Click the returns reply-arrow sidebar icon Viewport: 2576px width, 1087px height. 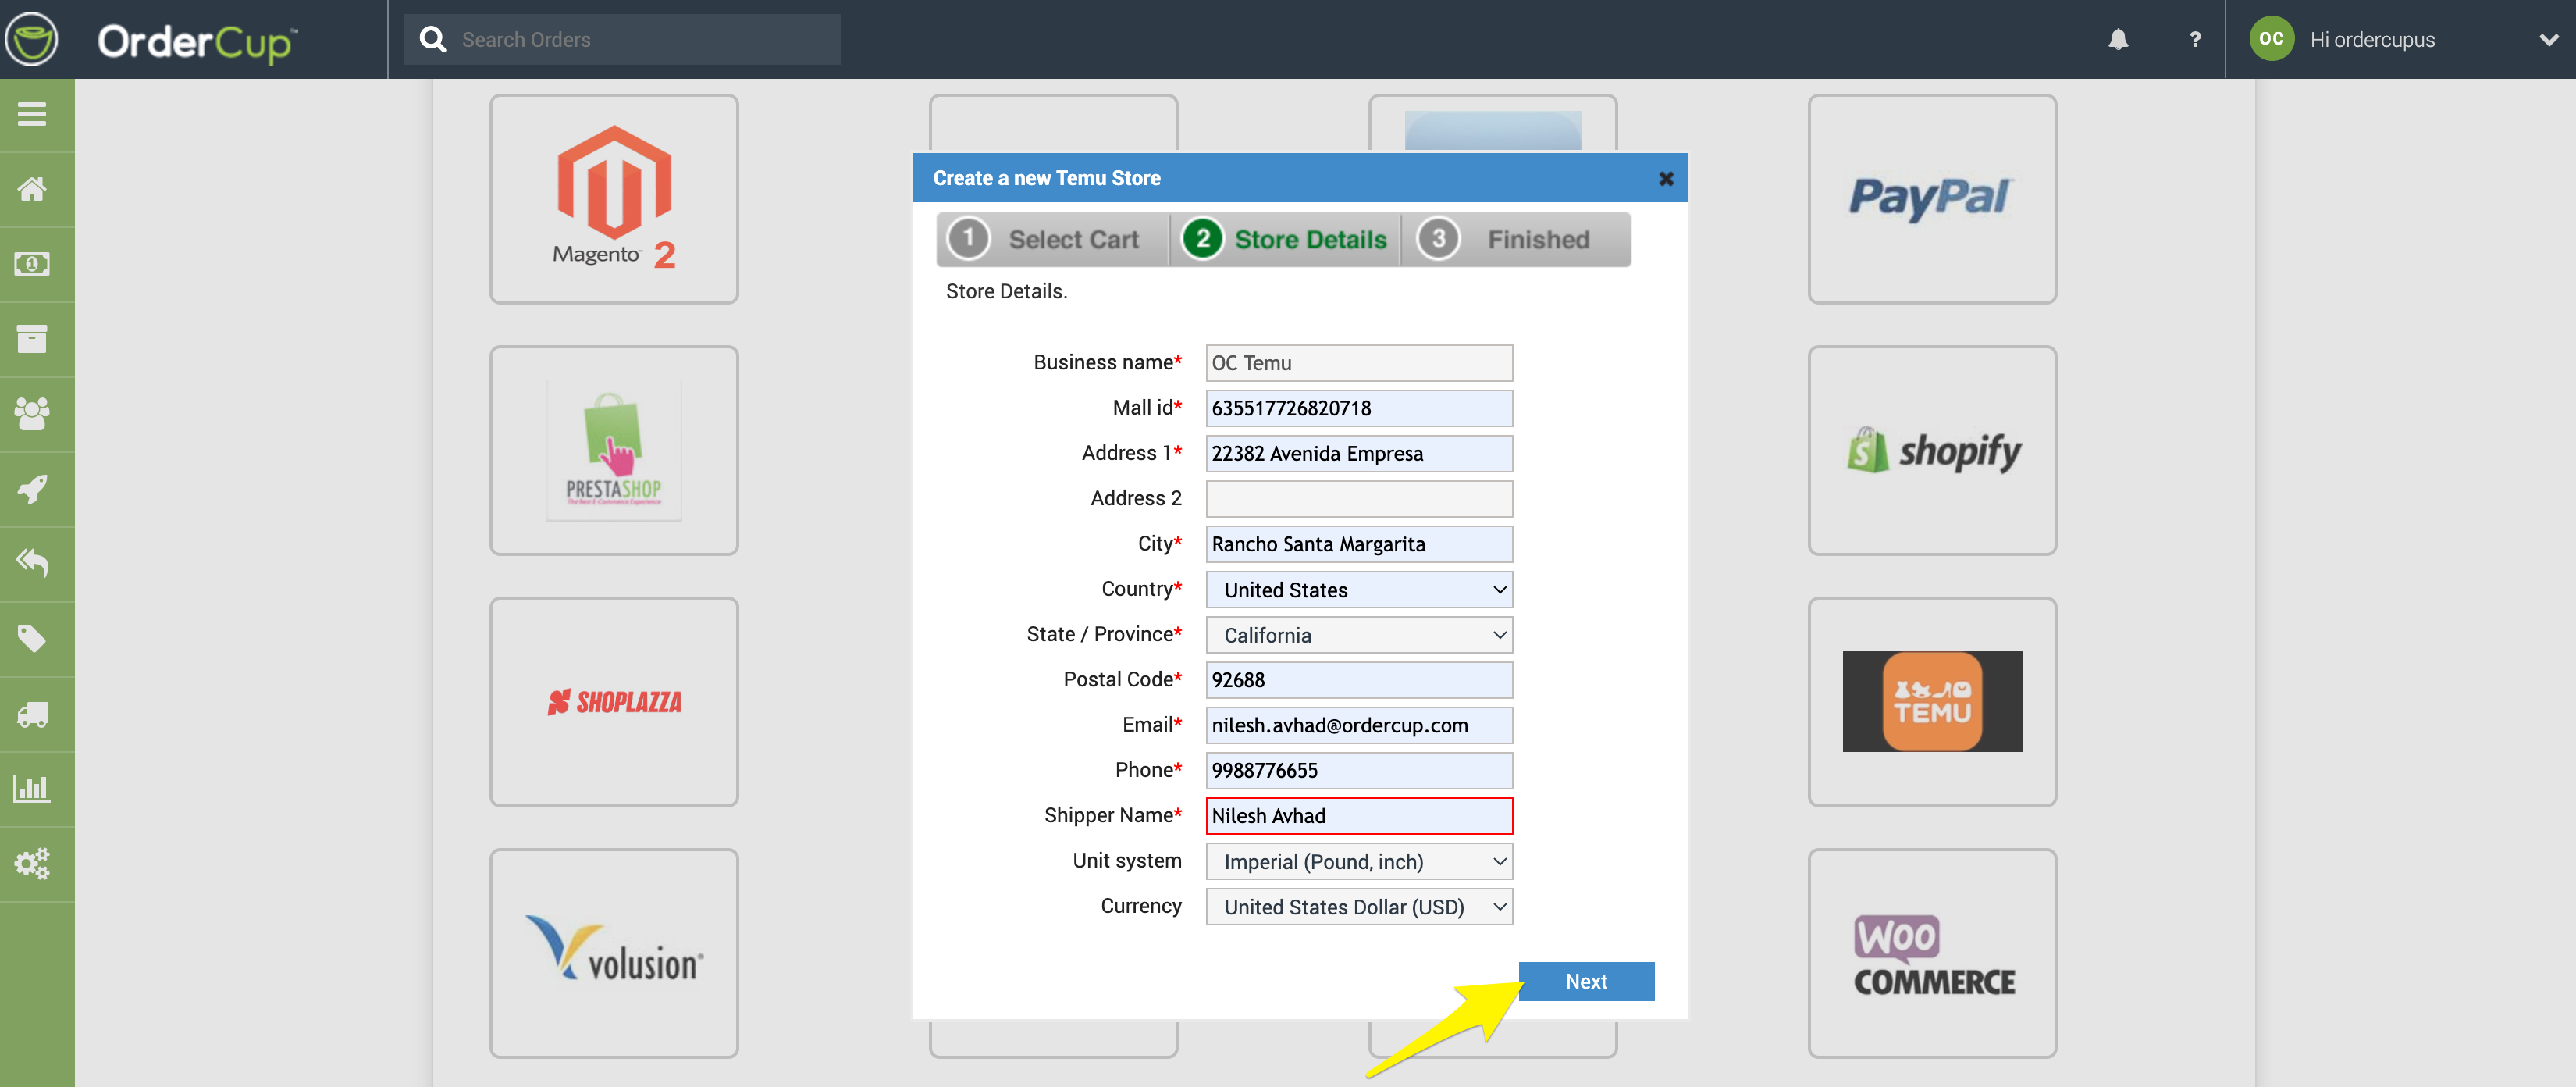32,563
